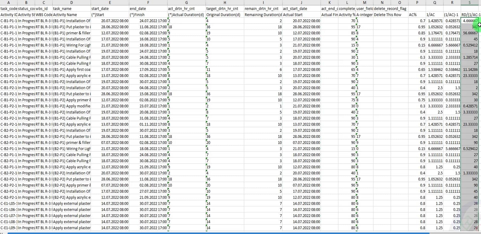The width and height of the screenshot is (481, 234).
Task: Click the '01.11.2022 17:00' end date
Action: coord(148,124)
